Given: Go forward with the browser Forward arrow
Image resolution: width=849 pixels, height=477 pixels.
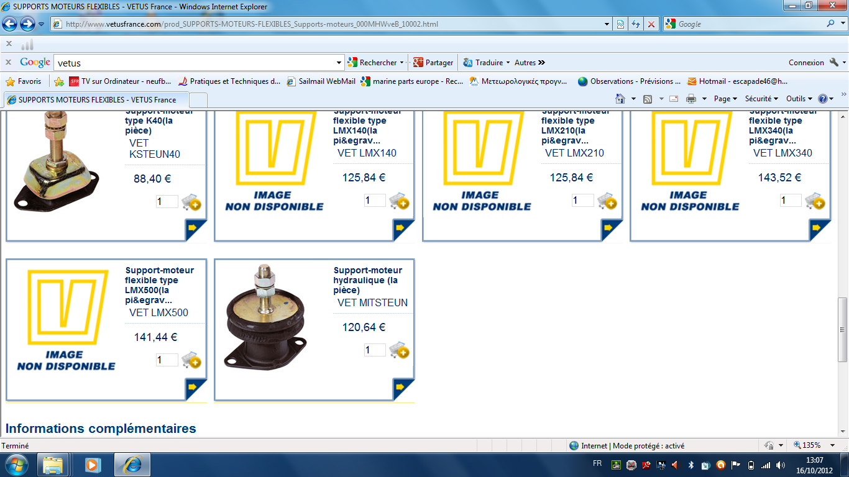Looking at the screenshot, I should 27,24.
